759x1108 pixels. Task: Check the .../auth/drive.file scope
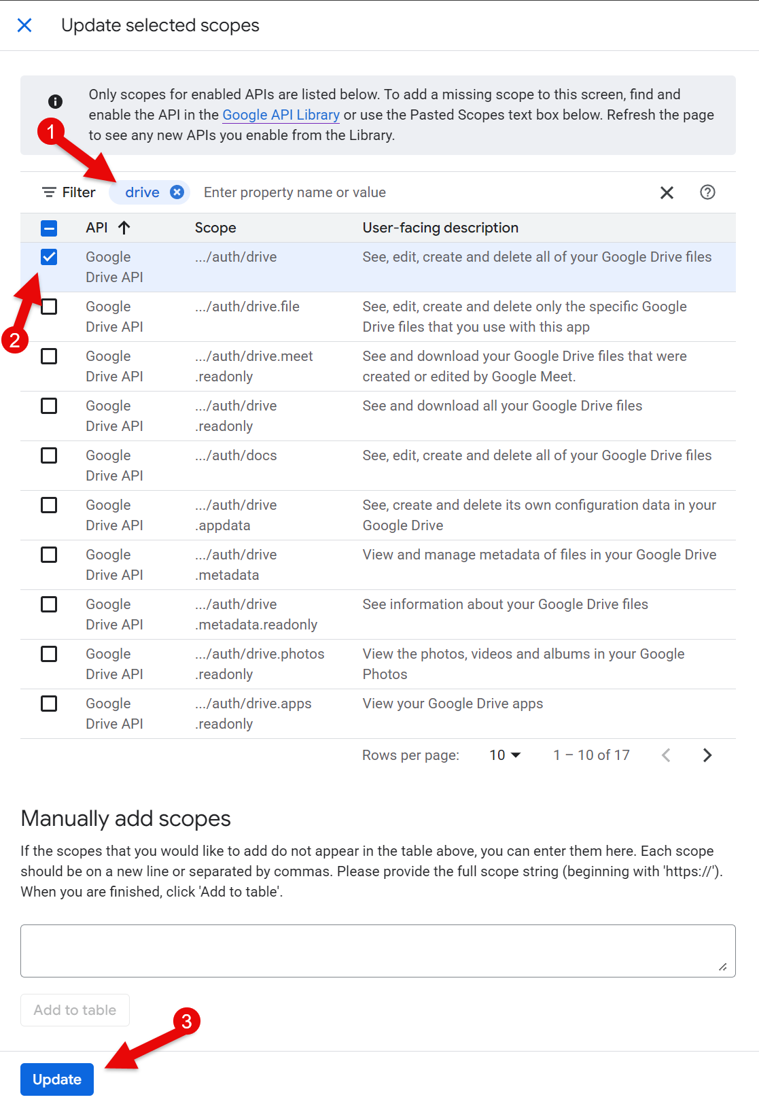click(x=49, y=307)
